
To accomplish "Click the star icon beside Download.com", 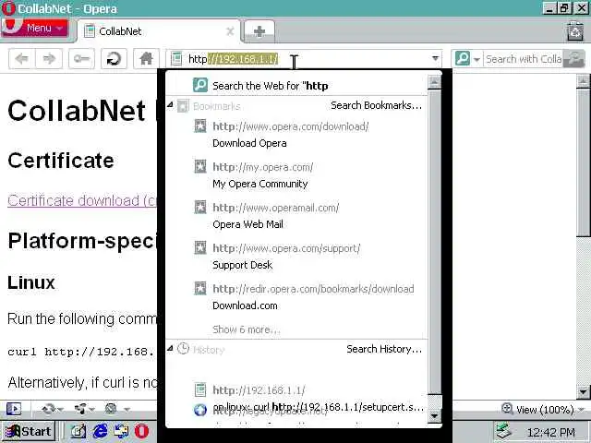I will click(200, 289).
